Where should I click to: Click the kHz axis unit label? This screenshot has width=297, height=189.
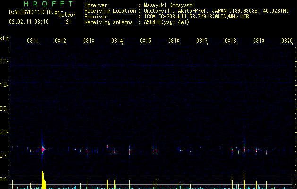click(4, 38)
